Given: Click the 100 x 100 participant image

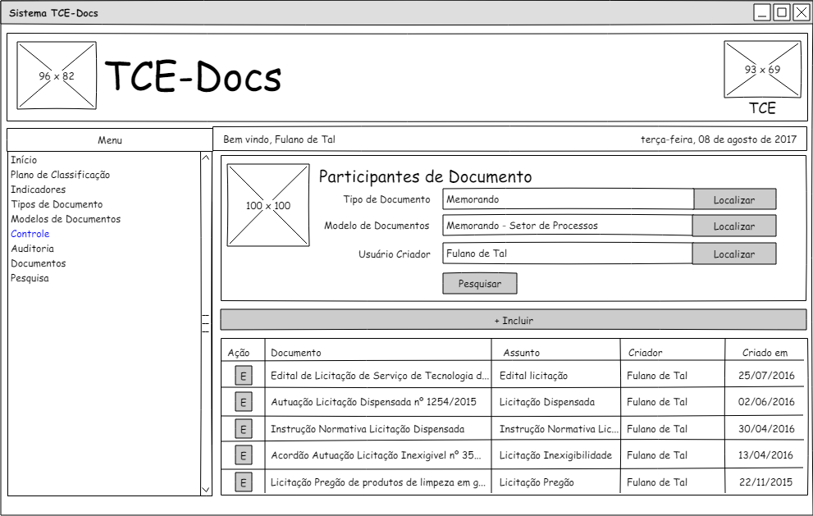Looking at the screenshot, I should pos(268,206).
